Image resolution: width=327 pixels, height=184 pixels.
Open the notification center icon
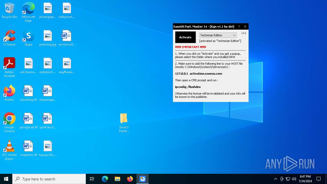coord(319,179)
